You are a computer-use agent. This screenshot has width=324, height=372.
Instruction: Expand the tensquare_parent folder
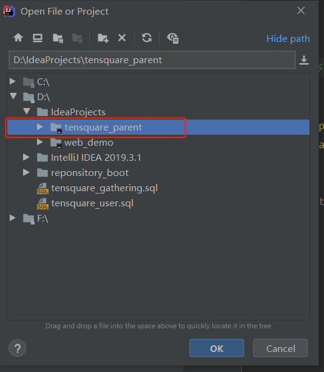pos(40,127)
